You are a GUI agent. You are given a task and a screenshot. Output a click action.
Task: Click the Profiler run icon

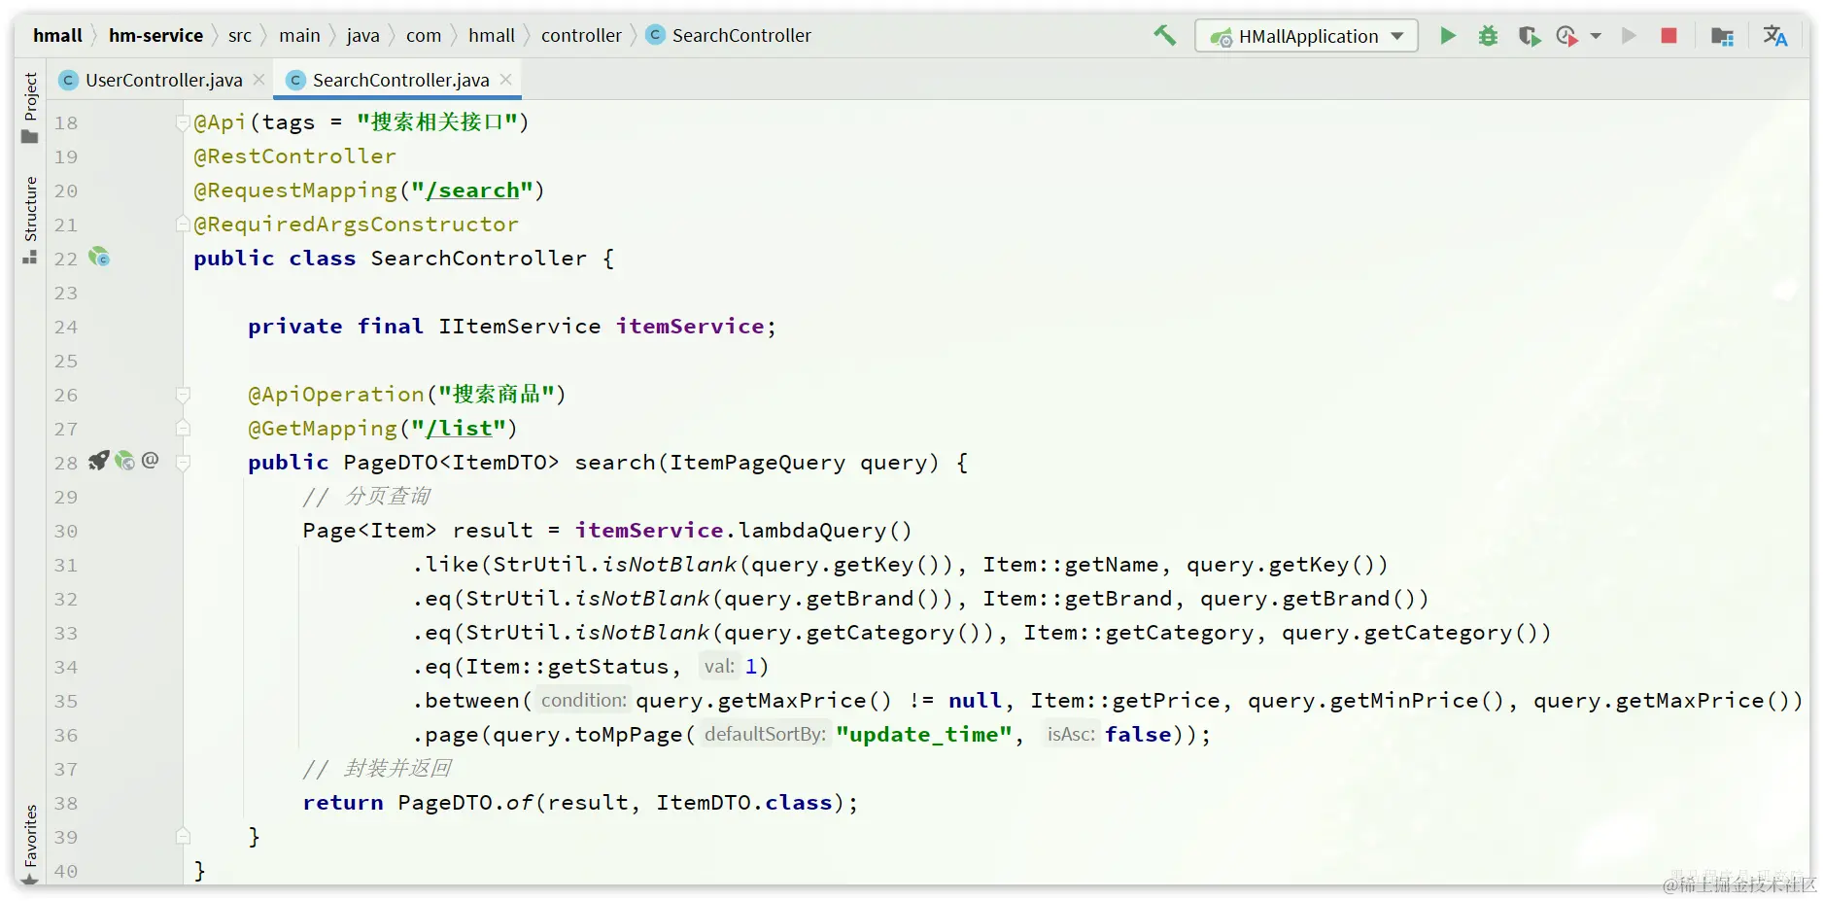[1566, 36]
